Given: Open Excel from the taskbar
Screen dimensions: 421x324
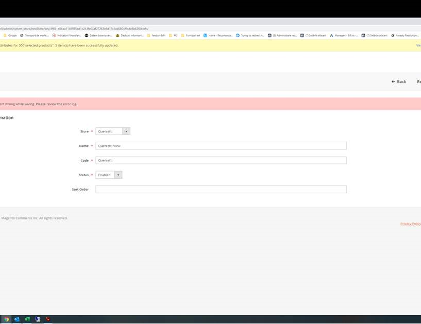Looking at the screenshot, I should (27, 319).
